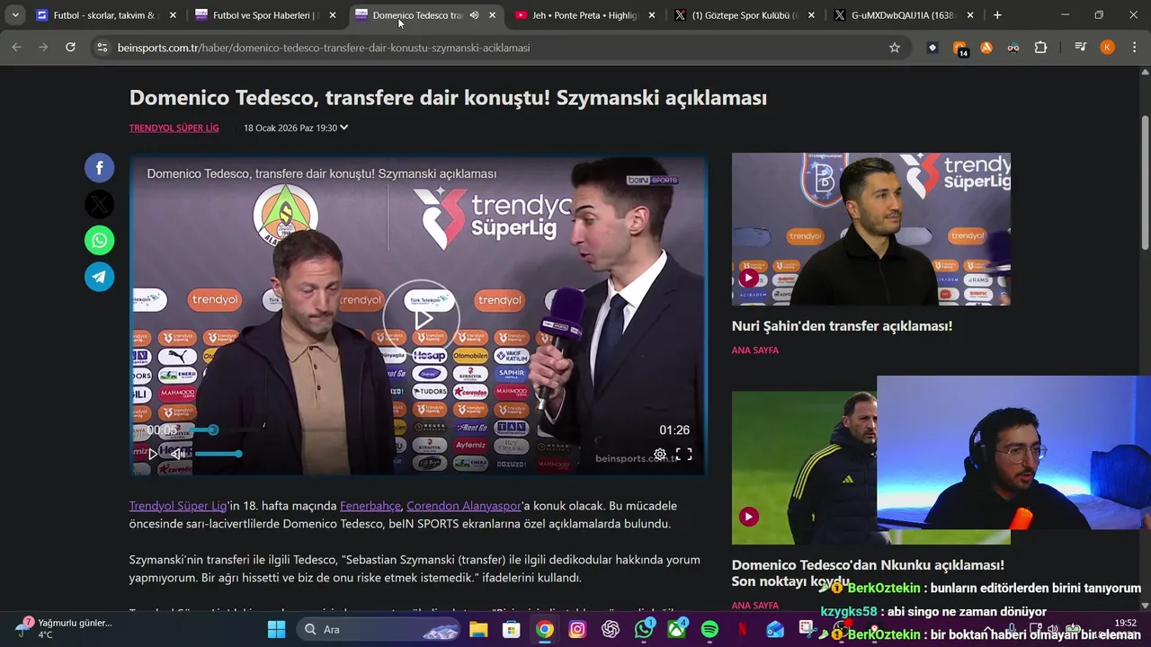Toggle mute in the video player
Image resolution: width=1151 pixels, height=647 pixels.
pos(177,454)
